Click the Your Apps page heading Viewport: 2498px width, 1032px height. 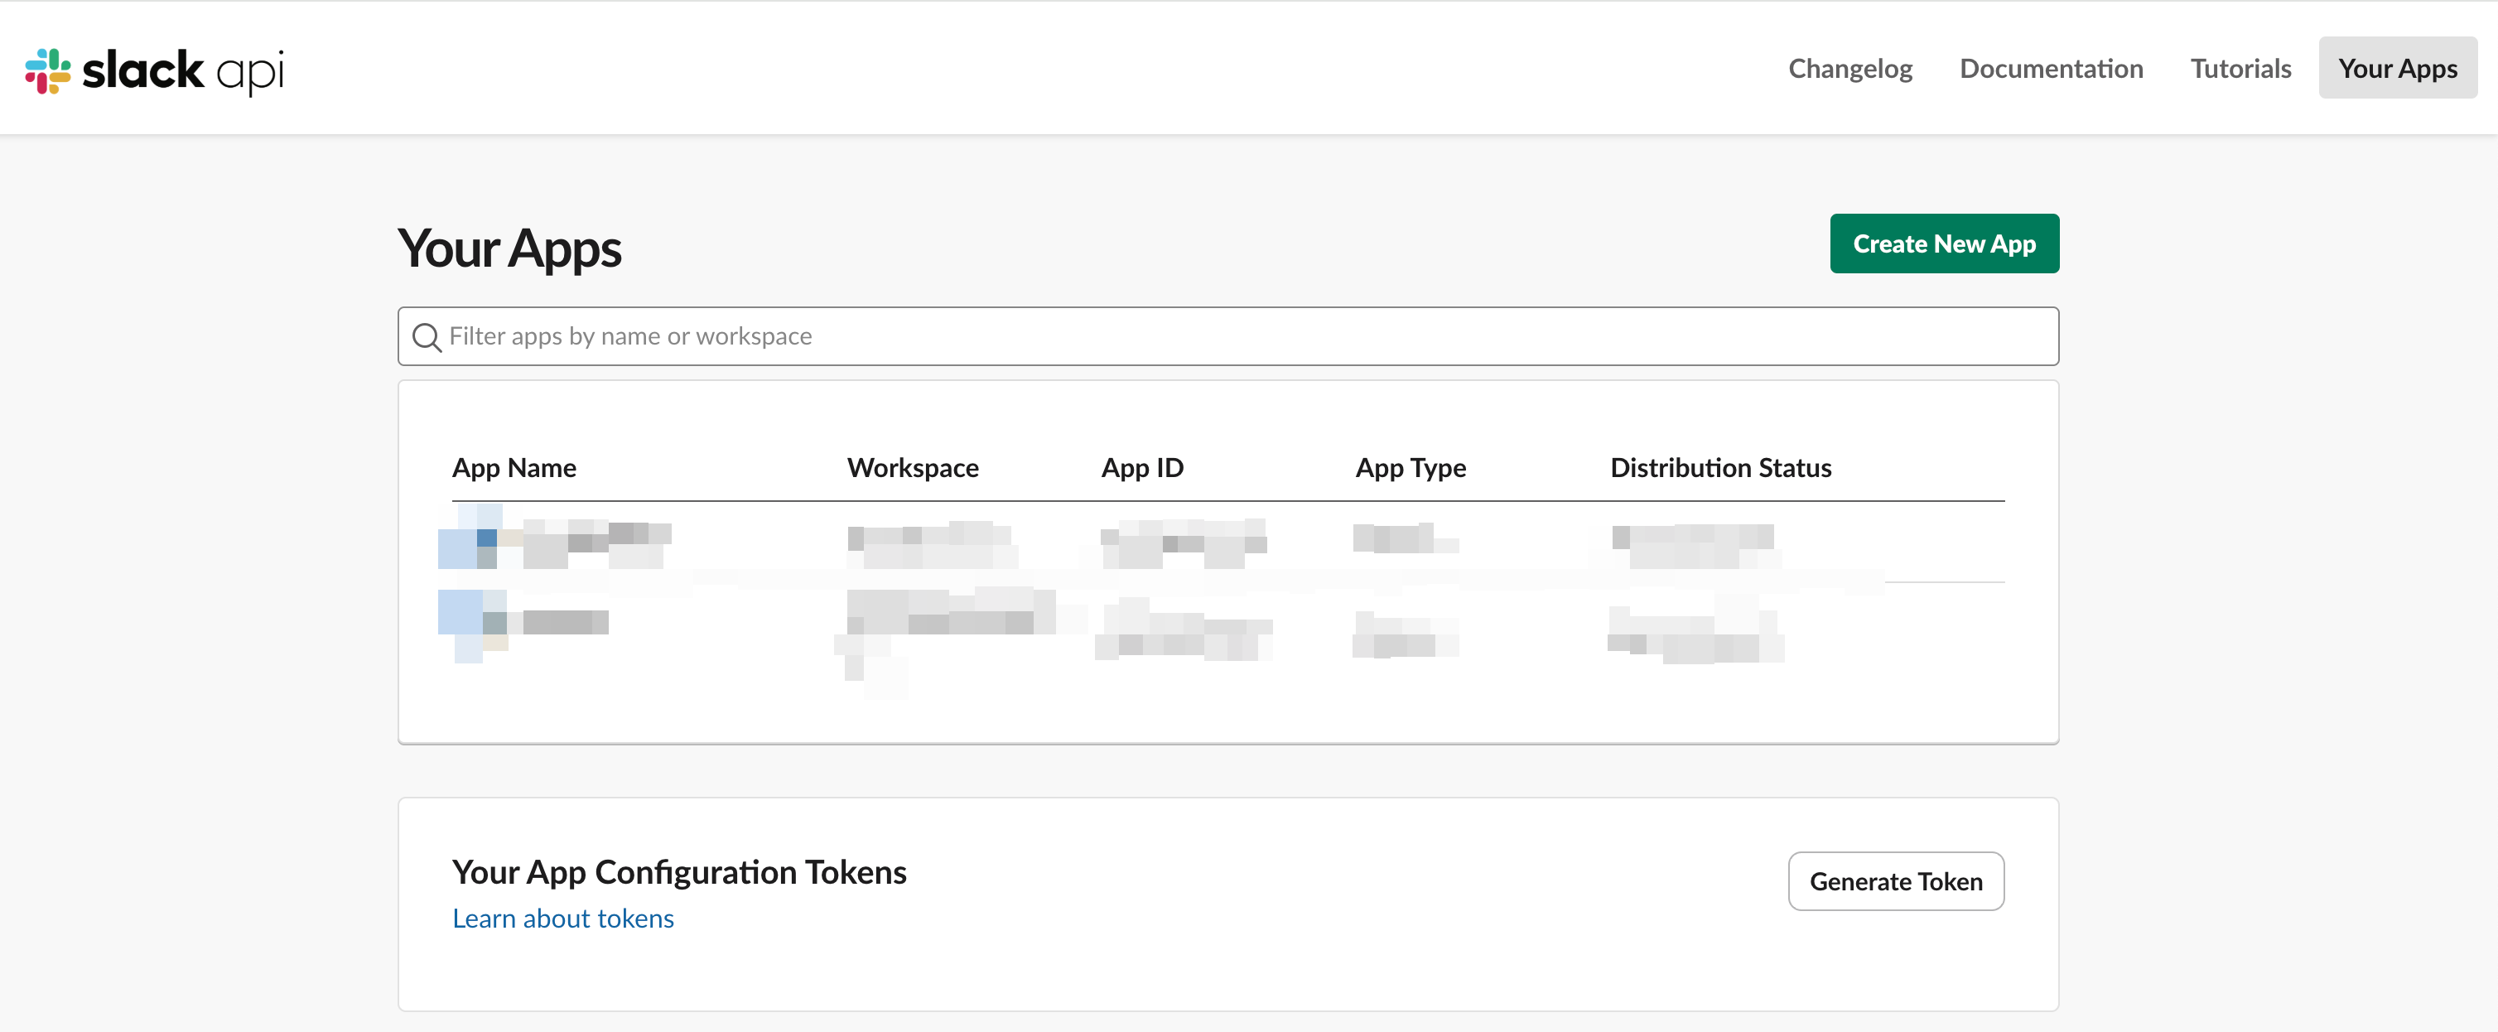click(509, 248)
